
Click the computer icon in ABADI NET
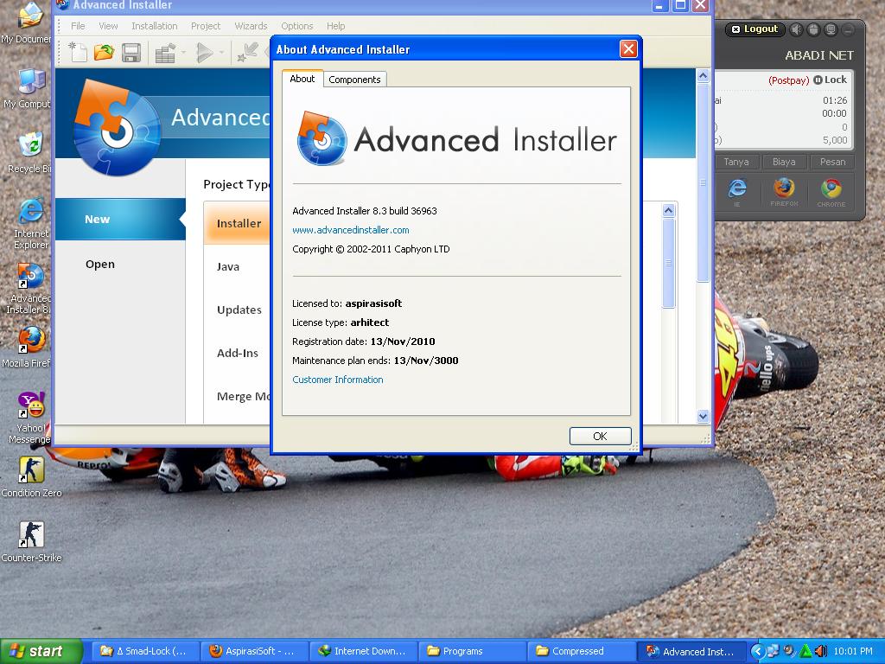click(831, 29)
